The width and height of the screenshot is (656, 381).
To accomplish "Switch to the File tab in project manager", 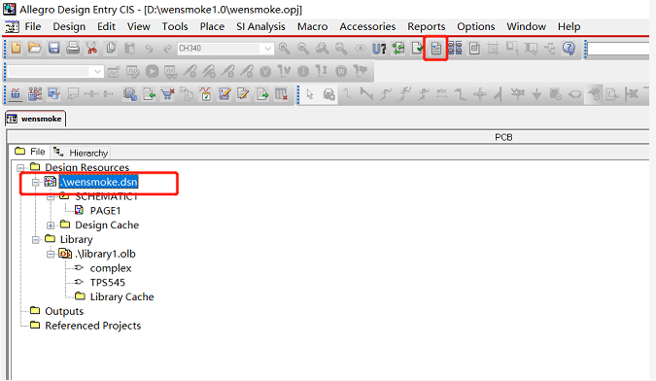I will click(x=30, y=152).
